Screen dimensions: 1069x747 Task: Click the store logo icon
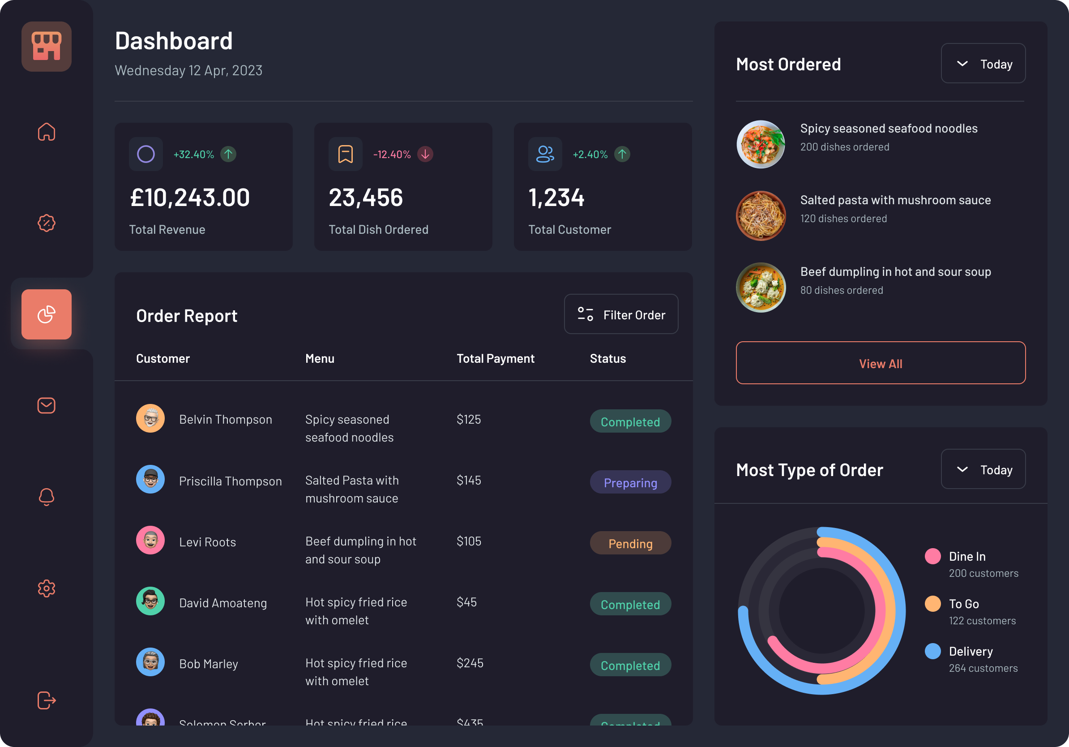pos(46,46)
